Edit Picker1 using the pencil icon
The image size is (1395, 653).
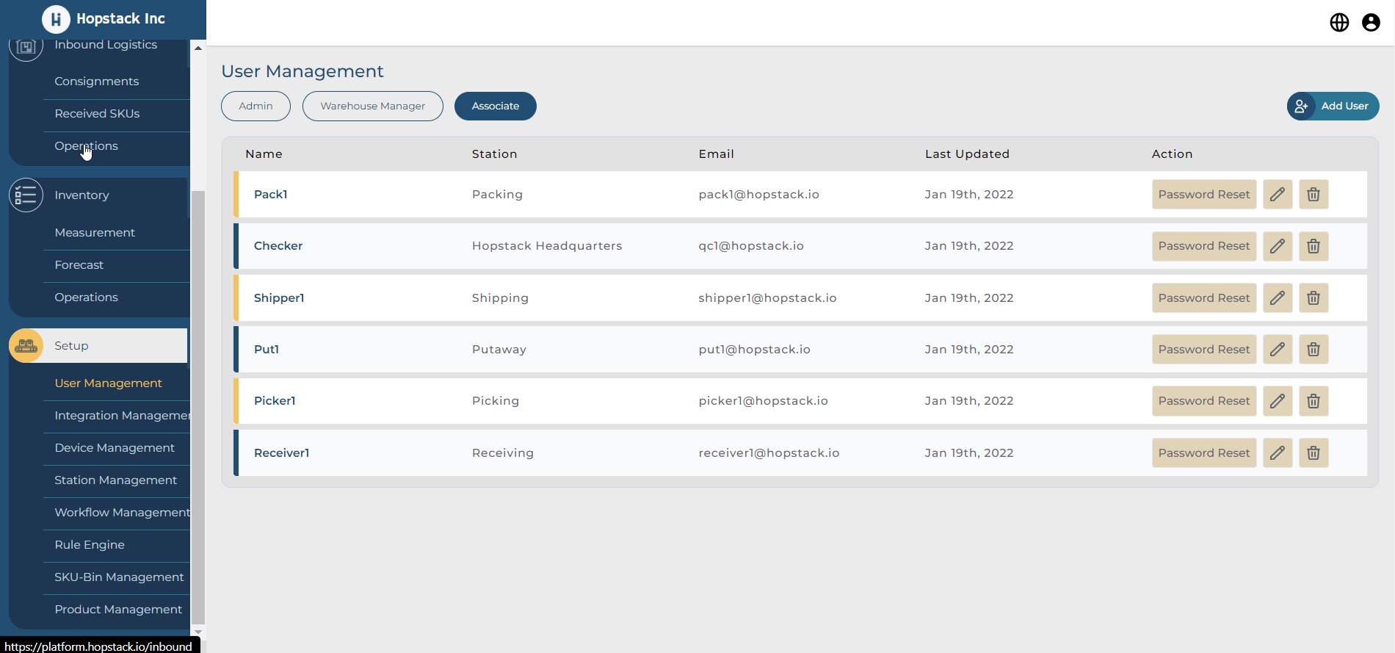point(1278,401)
